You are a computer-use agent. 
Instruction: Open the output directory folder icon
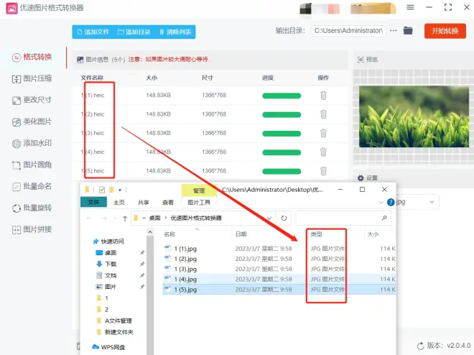coord(408,31)
